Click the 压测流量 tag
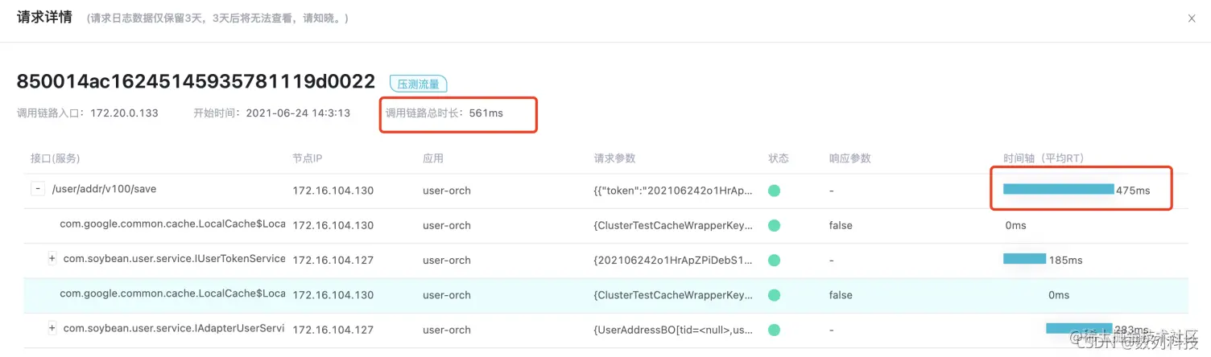This screenshot has height=357, width=1211. 418,84
